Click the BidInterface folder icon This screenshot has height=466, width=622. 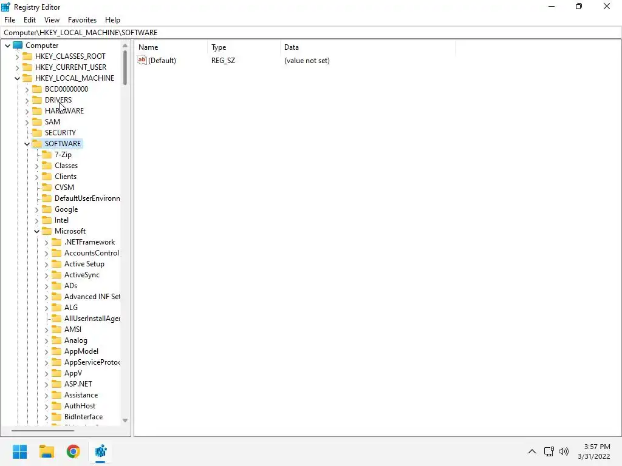56,416
